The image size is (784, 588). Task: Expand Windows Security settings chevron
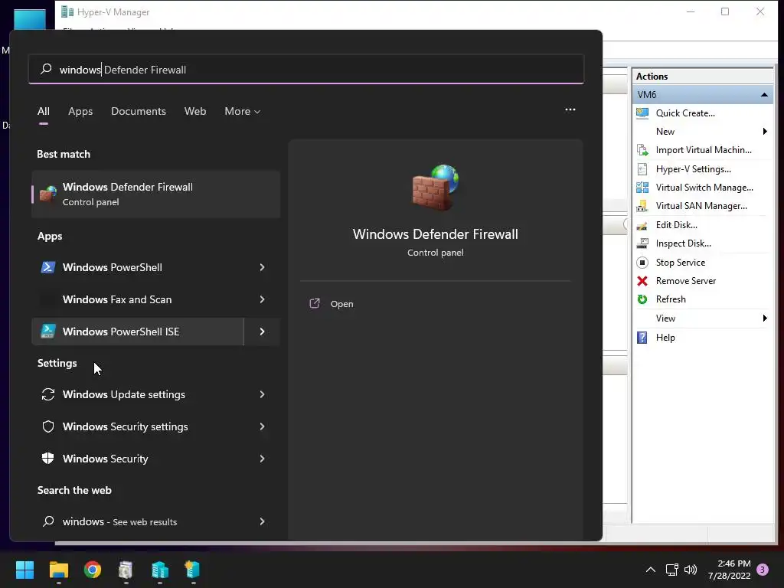pos(262,426)
